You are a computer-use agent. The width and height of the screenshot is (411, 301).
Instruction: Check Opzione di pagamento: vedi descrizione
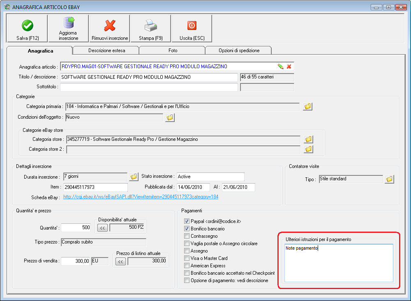[x=187, y=280]
